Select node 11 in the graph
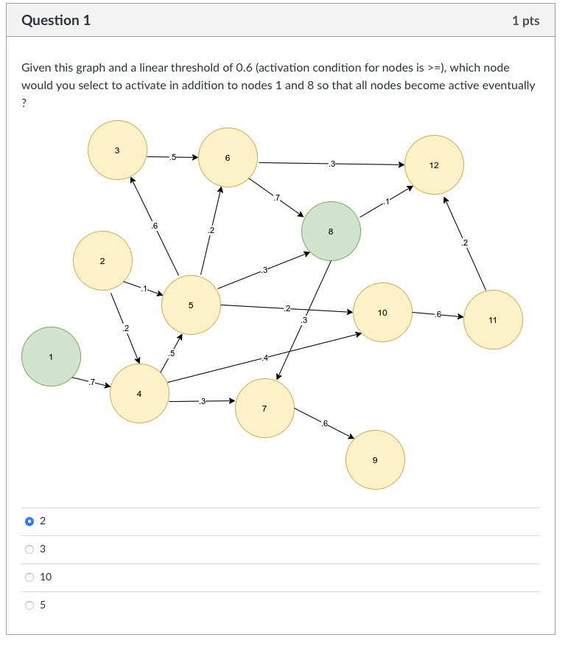This screenshot has width=568, height=646. point(493,319)
